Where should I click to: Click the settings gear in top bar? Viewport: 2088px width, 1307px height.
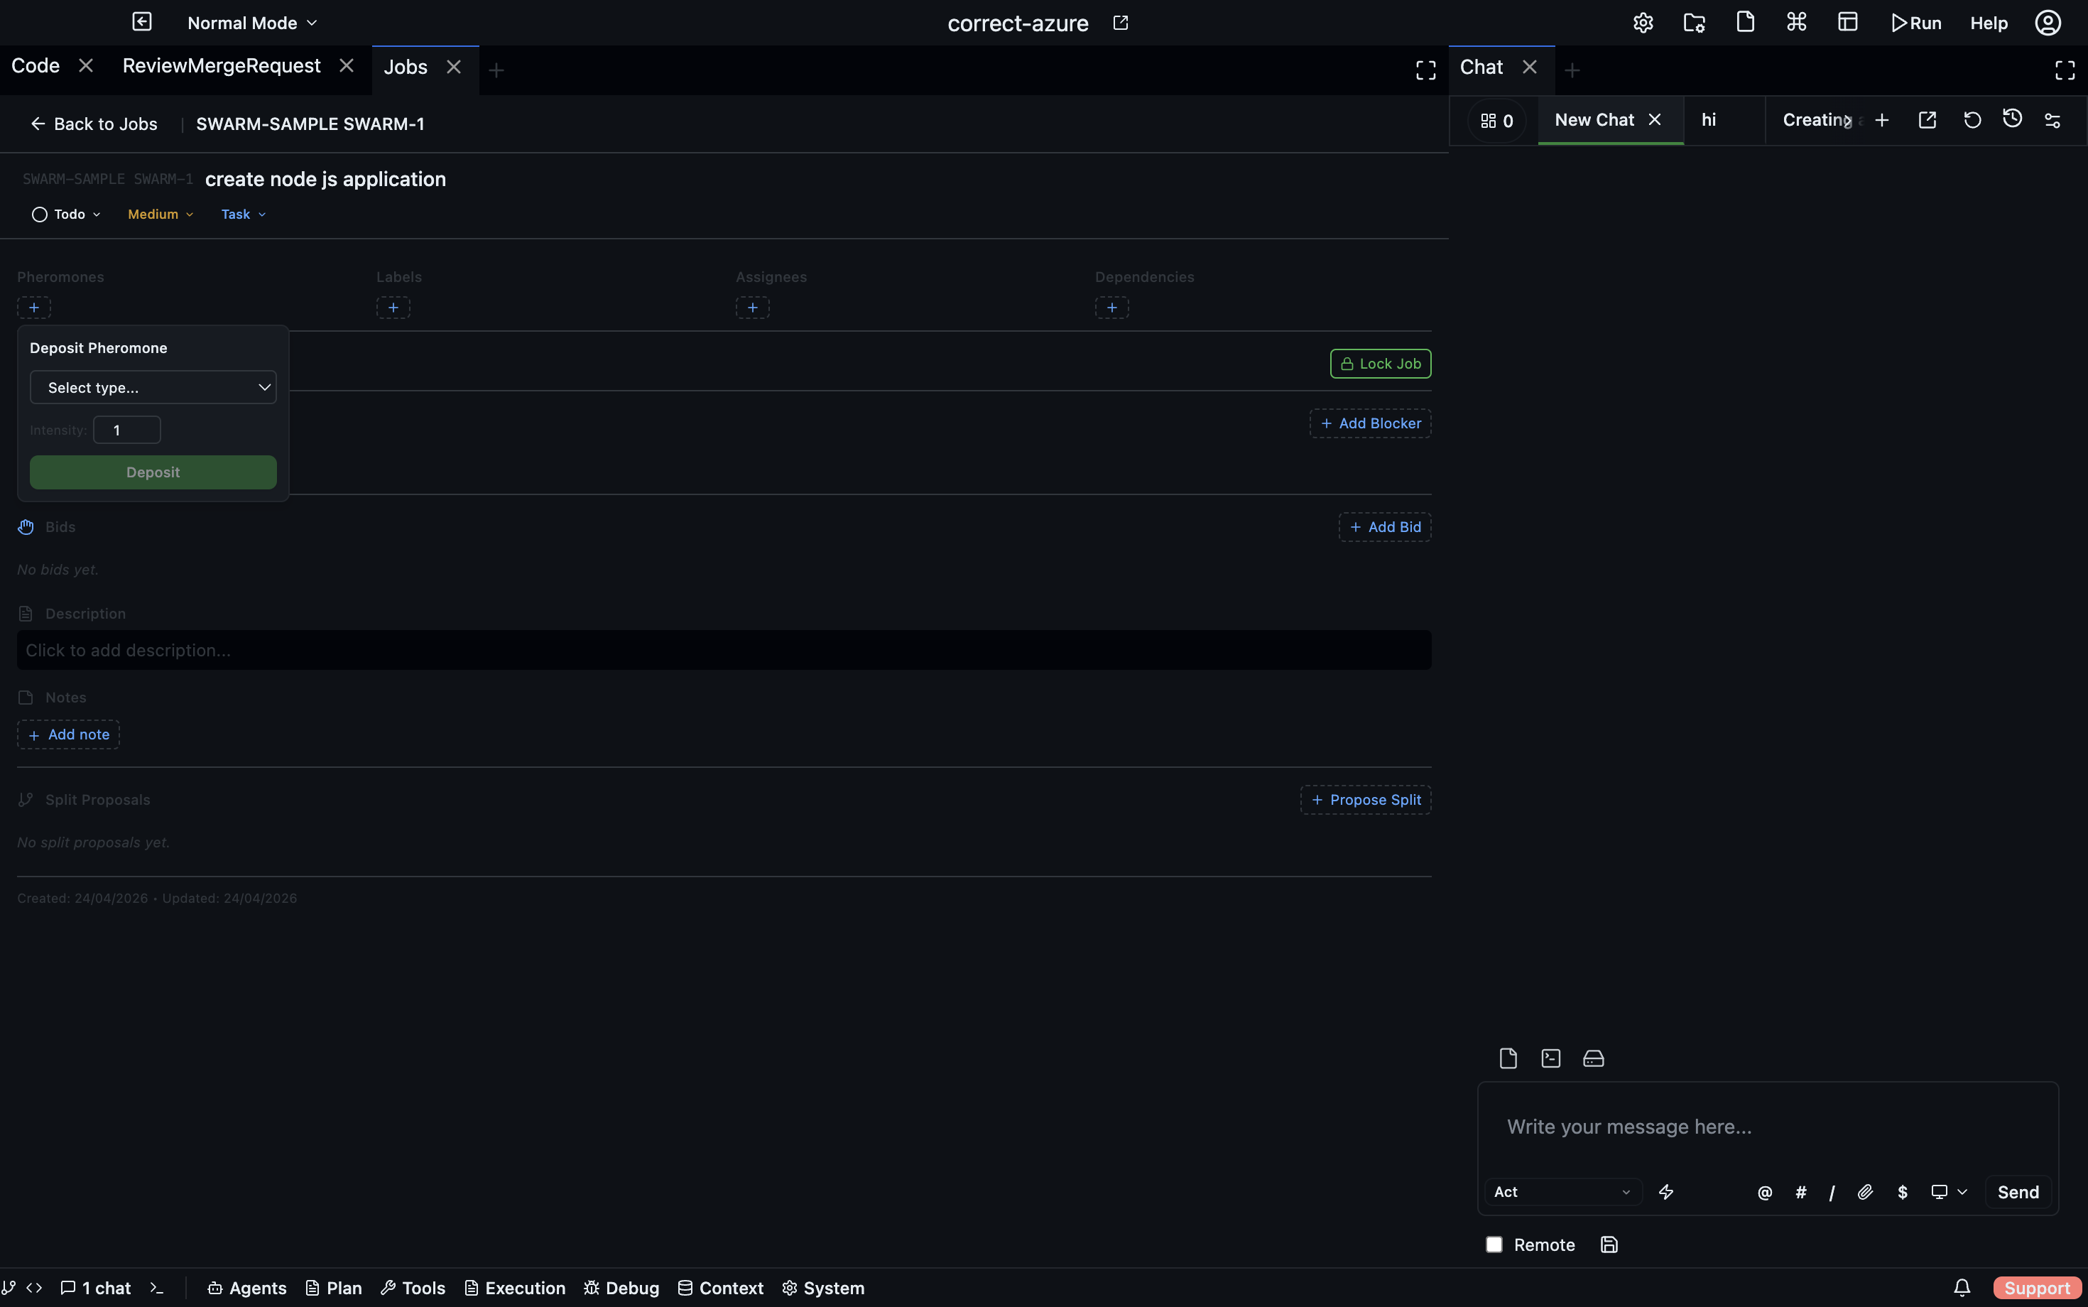tap(1643, 23)
